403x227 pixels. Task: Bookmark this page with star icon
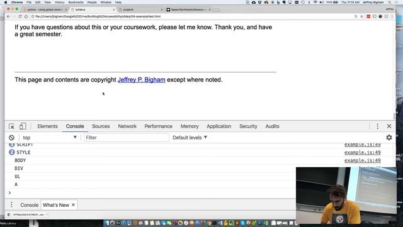(x=361, y=16)
